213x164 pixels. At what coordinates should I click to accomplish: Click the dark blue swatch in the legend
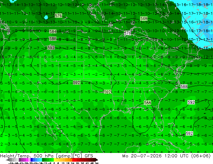point(32,160)
